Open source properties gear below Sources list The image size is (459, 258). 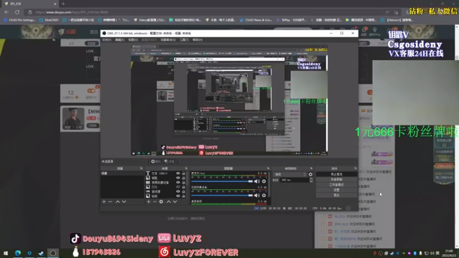(161, 202)
